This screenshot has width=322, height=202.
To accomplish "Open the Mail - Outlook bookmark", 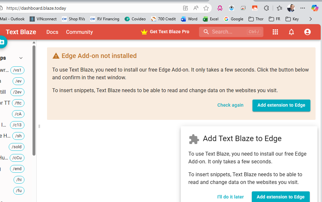I will pyautogui.click(x=12, y=19).
